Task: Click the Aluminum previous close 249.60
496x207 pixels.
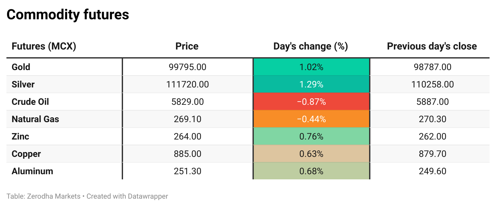Action: coord(433,171)
